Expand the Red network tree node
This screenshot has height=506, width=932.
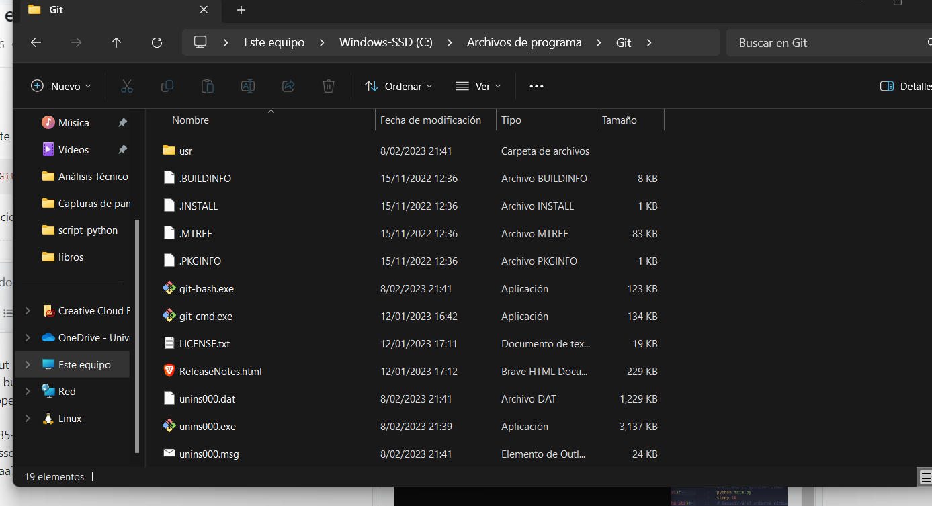coord(28,392)
